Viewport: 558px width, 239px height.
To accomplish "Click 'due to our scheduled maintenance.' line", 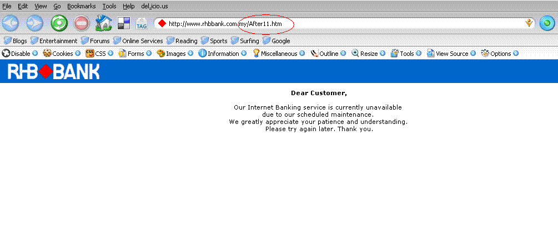I will coord(318,115).
